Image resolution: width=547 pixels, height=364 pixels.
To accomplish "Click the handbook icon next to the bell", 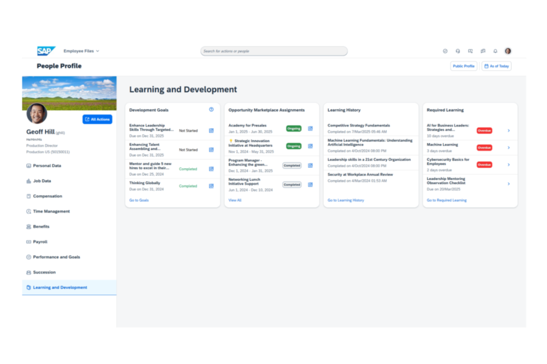I will [483, 51].
